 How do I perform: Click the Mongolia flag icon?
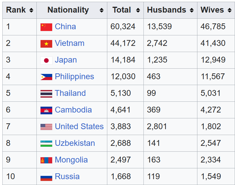tap(46, 160)
